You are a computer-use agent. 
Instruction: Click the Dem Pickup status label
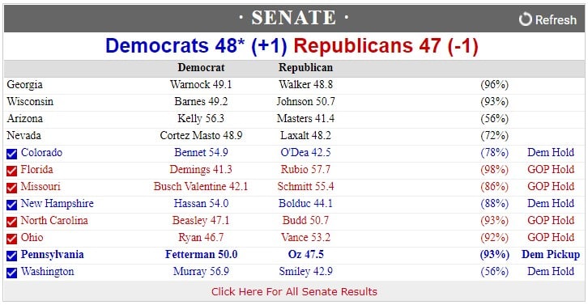click(551, 254)
